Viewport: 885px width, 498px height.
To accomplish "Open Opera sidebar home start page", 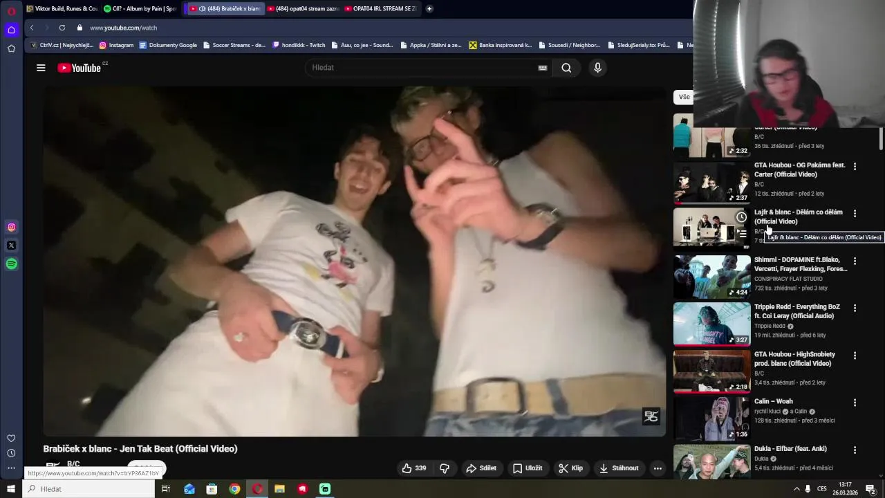I will 11,30.
